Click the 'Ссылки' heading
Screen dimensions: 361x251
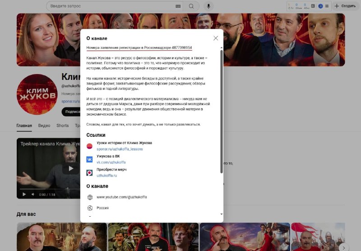pos(96,135)
